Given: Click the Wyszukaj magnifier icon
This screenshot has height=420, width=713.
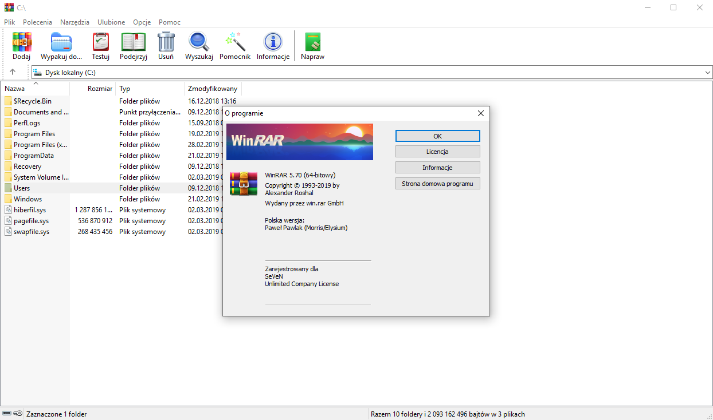Looking at the screenshot, I should (x=199, y=42).
